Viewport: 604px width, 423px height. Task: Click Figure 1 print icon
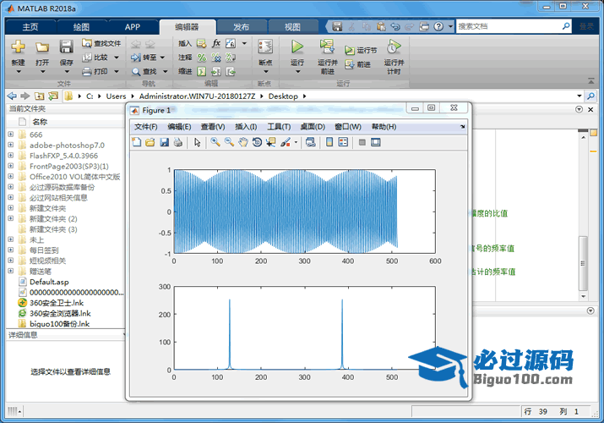click(x=178, y=142)
